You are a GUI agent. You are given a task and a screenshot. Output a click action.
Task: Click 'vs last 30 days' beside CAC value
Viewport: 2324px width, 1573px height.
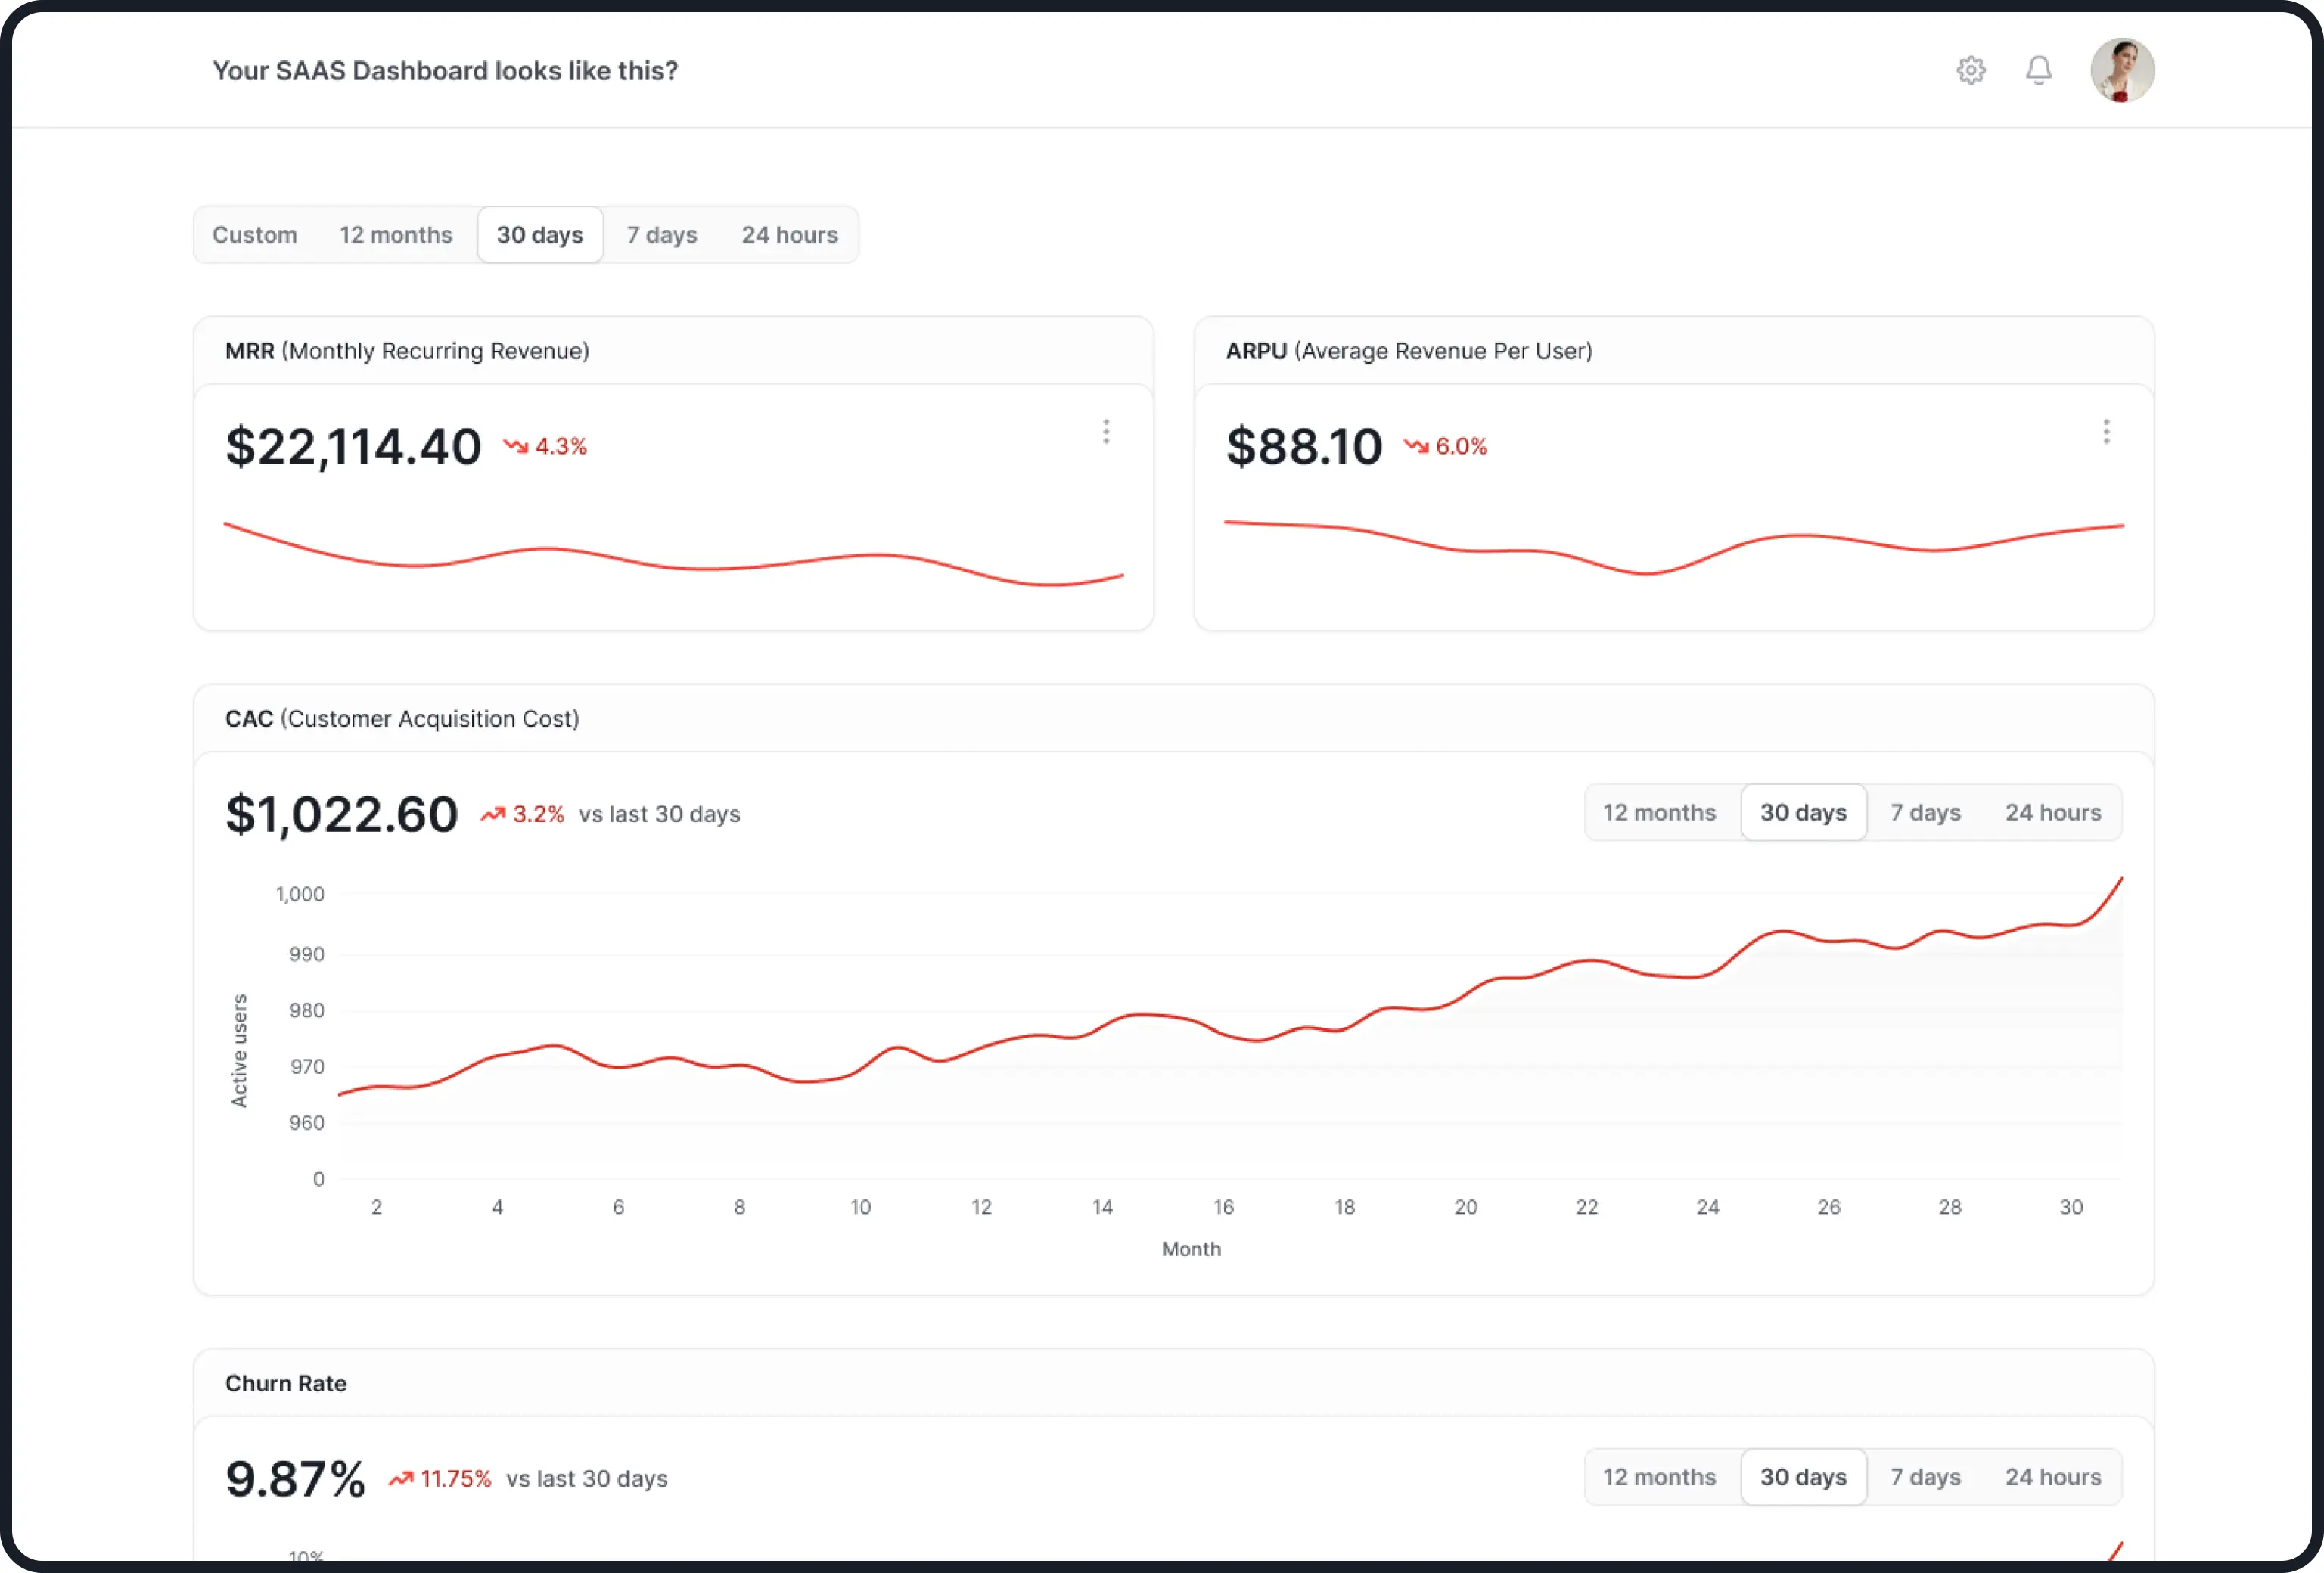[660, 814]
